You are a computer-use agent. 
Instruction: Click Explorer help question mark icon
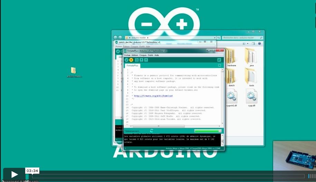tap(260, 44)
